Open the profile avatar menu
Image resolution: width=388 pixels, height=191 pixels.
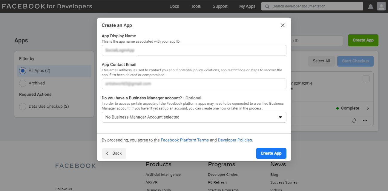point(381,6)
